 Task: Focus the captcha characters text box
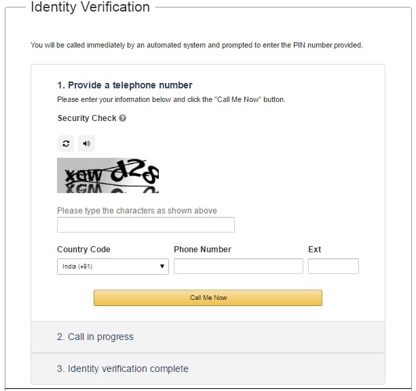(x=146, y=224)
